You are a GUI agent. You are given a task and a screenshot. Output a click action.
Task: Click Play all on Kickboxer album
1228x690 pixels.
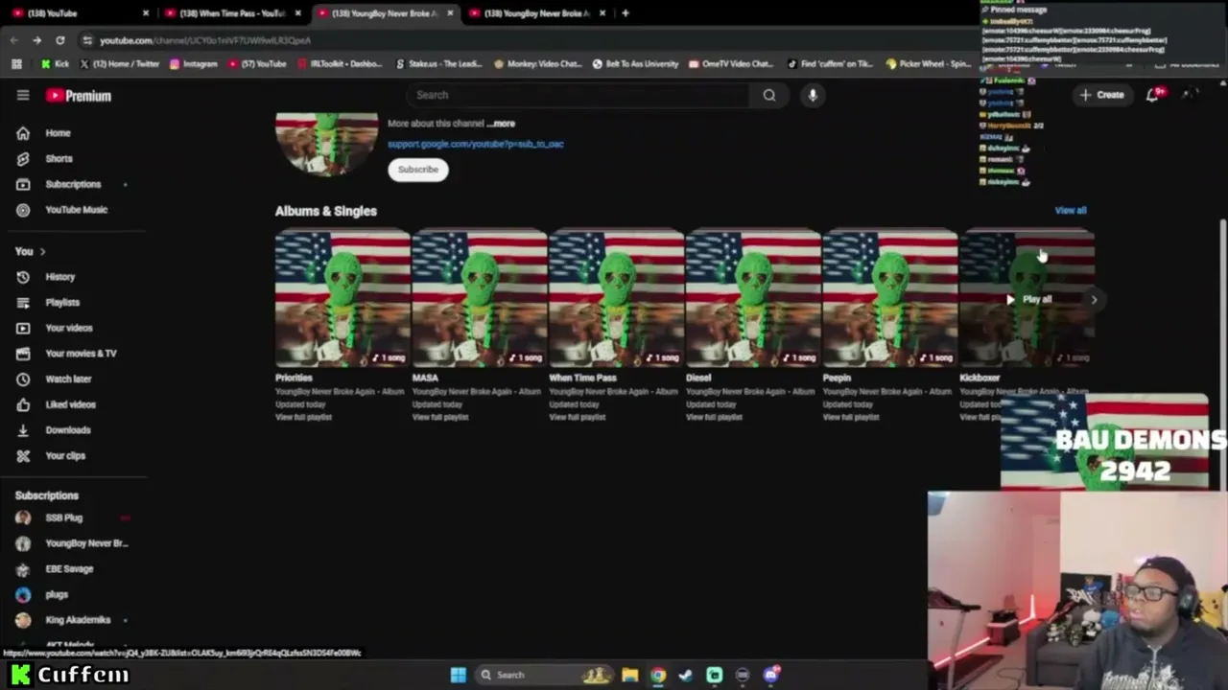click(x=1028, y=300)
